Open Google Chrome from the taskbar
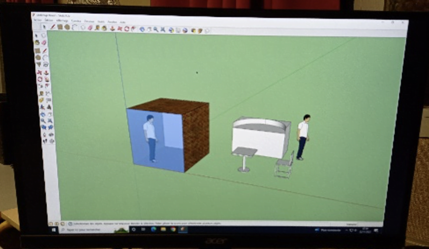Viewport: 429px width, 249px height. 173,229
